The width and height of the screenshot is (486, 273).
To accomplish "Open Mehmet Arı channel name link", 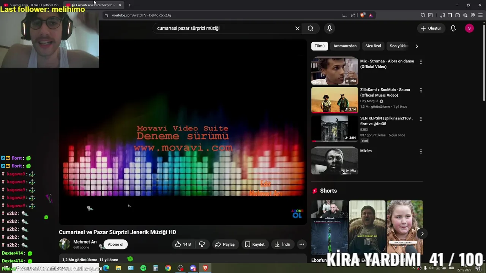I will click(x=85, y=242).
